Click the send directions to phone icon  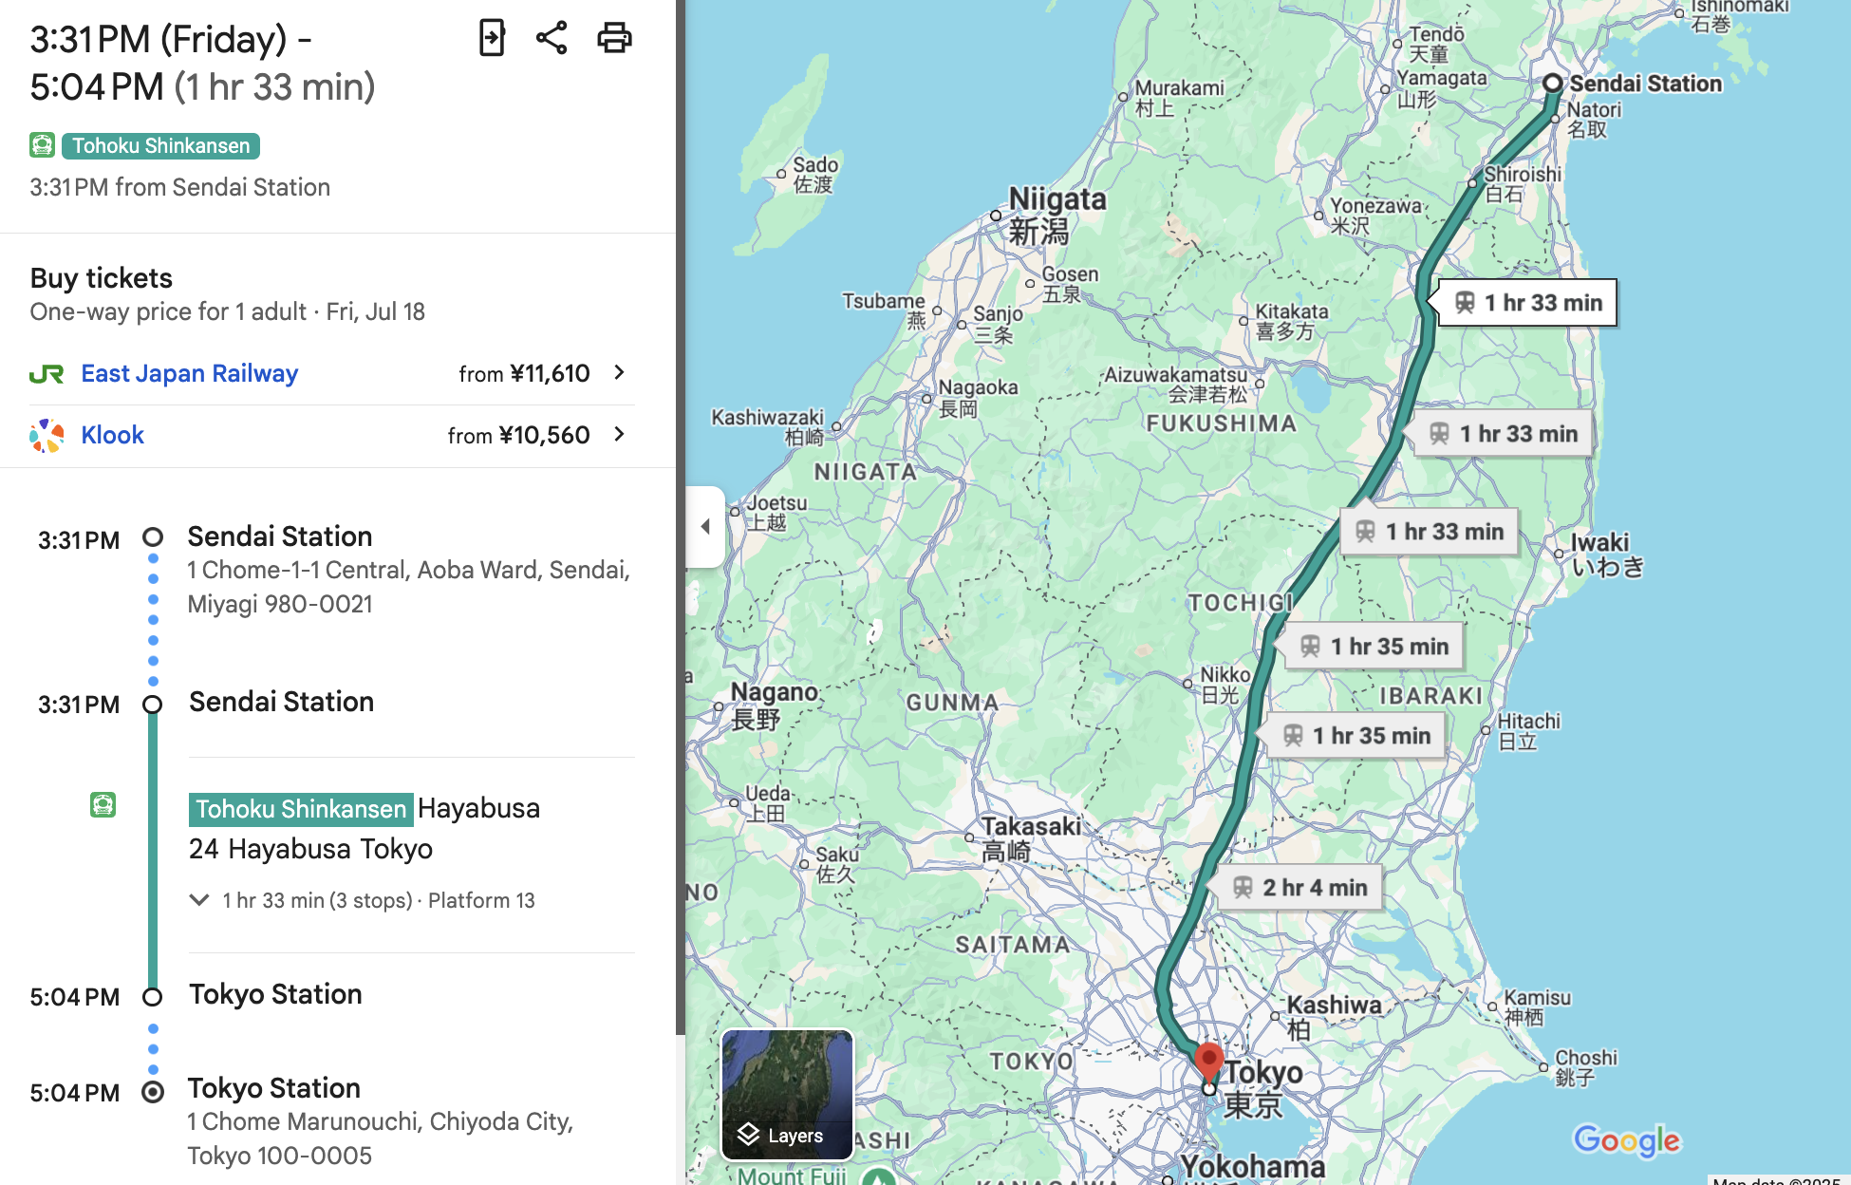[492, 38]
